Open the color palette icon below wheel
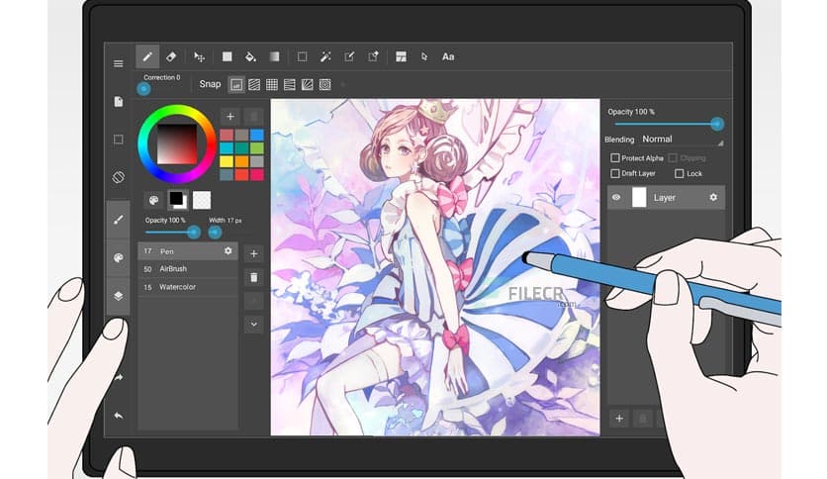Screen dimensions: 827x479 (153, 200)
